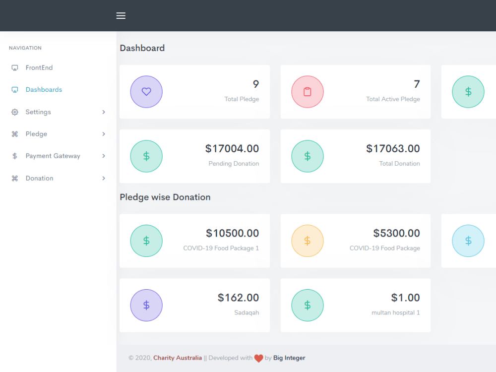This screenshot has width=496, height=372.
Task: Click the FrontEnd monitor icon in sidebar
Action: pos(15,67)
